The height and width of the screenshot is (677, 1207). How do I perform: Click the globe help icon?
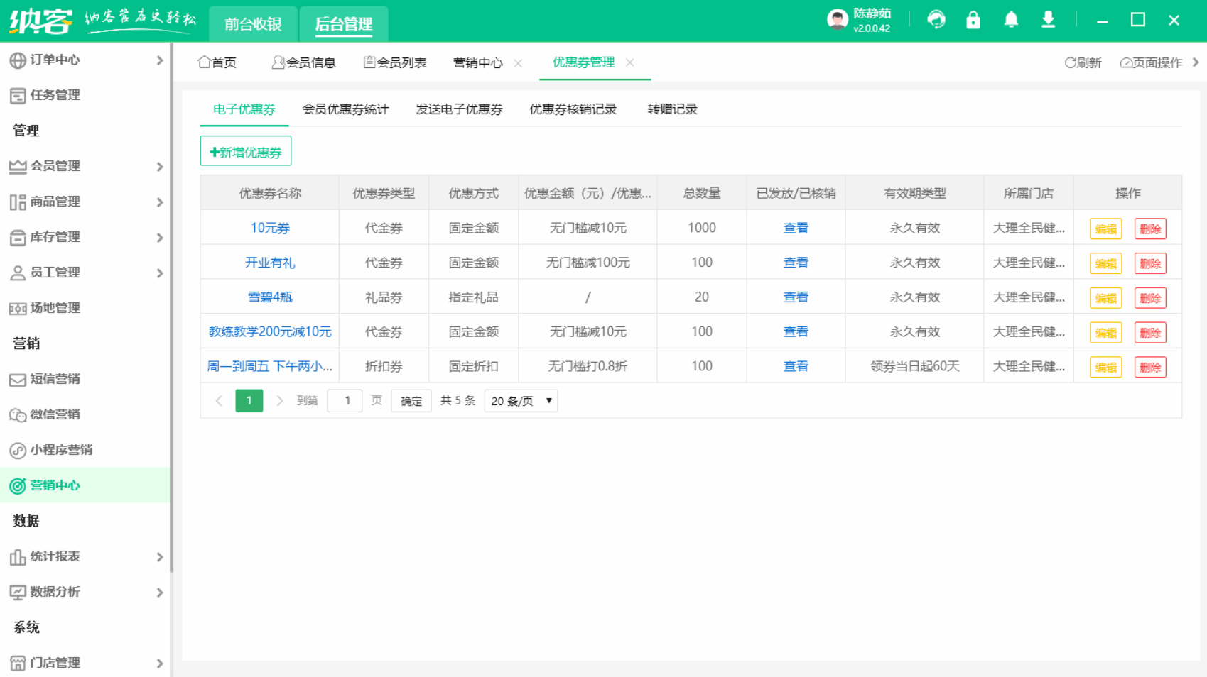(x=936, y=20)
